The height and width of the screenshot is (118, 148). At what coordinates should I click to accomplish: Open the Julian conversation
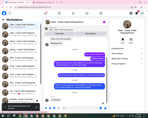(20, 34)
